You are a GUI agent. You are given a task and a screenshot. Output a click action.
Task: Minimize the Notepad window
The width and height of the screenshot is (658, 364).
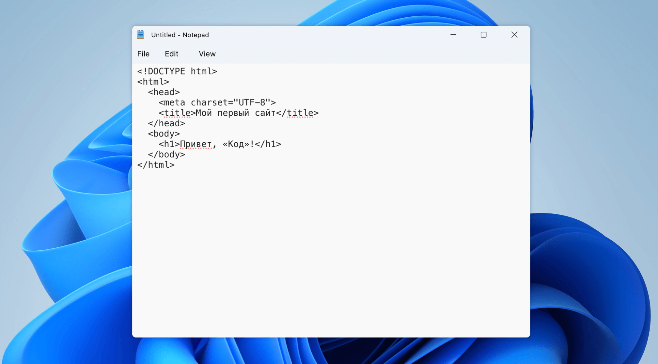(453, 34)
